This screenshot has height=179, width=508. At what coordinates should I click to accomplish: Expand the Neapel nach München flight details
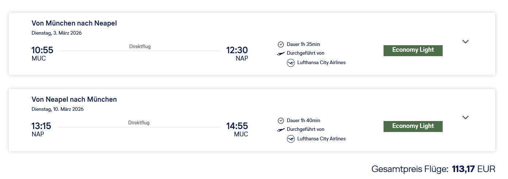pyautogui.click(x=465, y=117)
